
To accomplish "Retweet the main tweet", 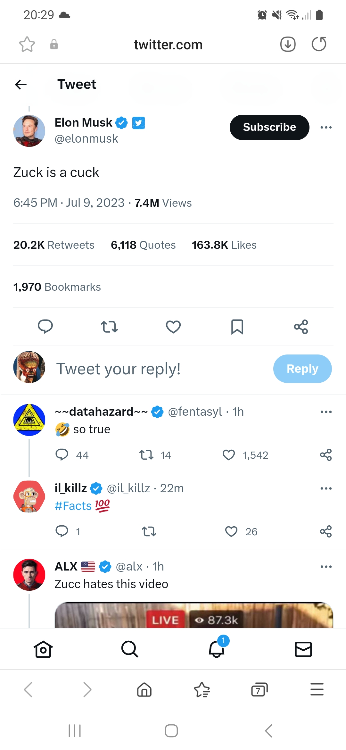I will point(109,327).
